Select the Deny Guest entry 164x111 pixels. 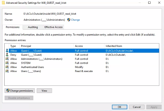82,55
